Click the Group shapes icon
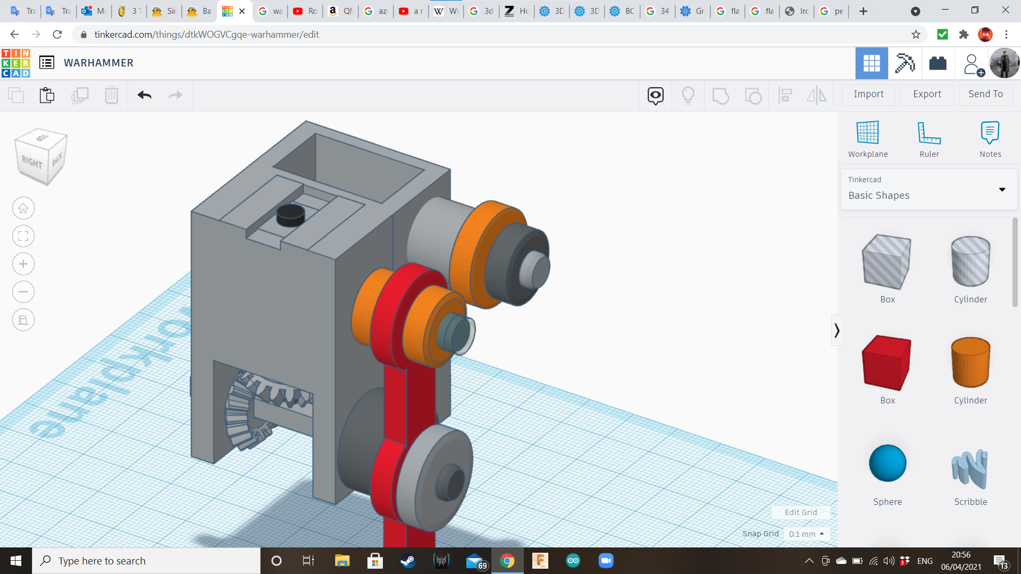The width and height of the screenshot is (1021, 574). 721,96
